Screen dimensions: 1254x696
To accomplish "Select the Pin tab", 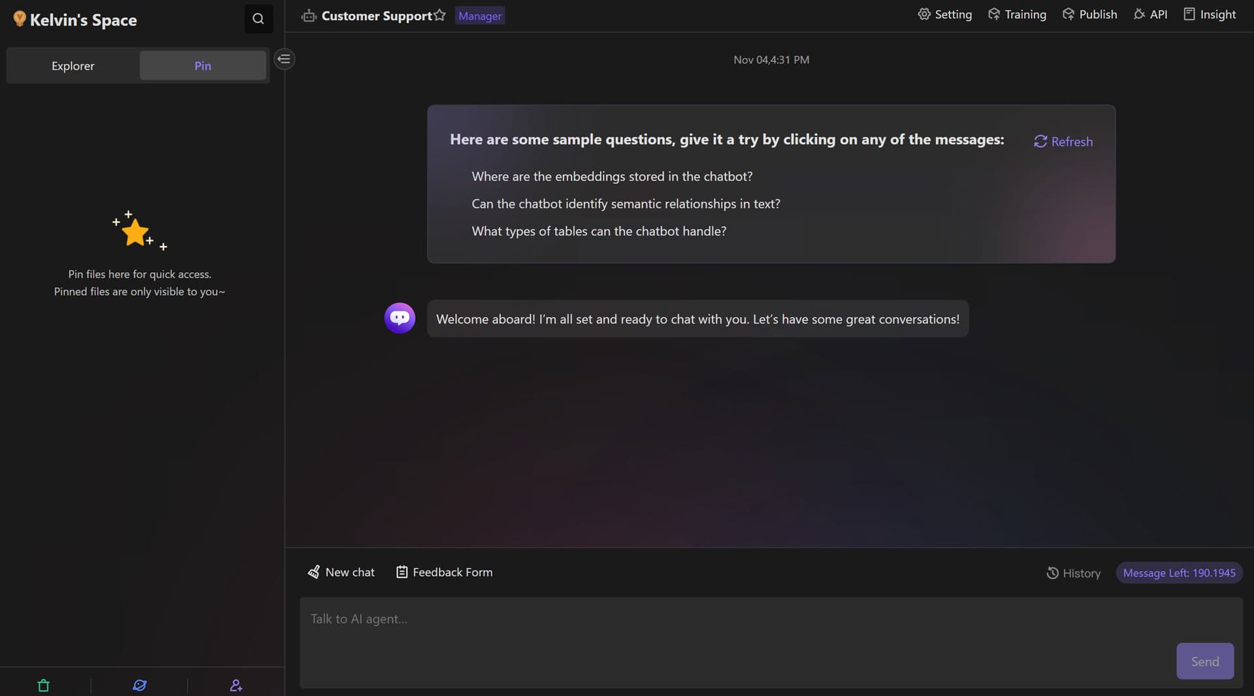I will pyautogui.click(x=202, y=66).
